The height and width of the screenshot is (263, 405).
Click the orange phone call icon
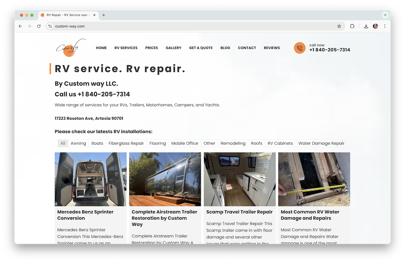299,48
